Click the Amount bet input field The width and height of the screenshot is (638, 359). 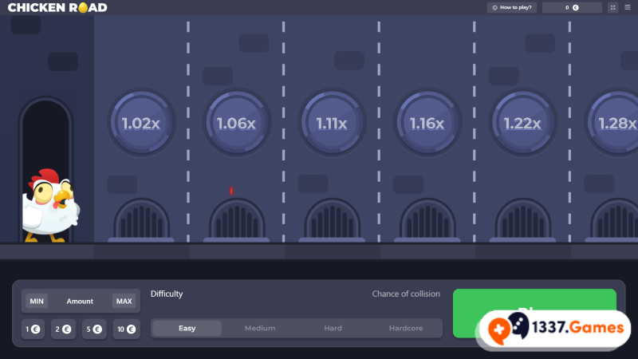point(80,301)
